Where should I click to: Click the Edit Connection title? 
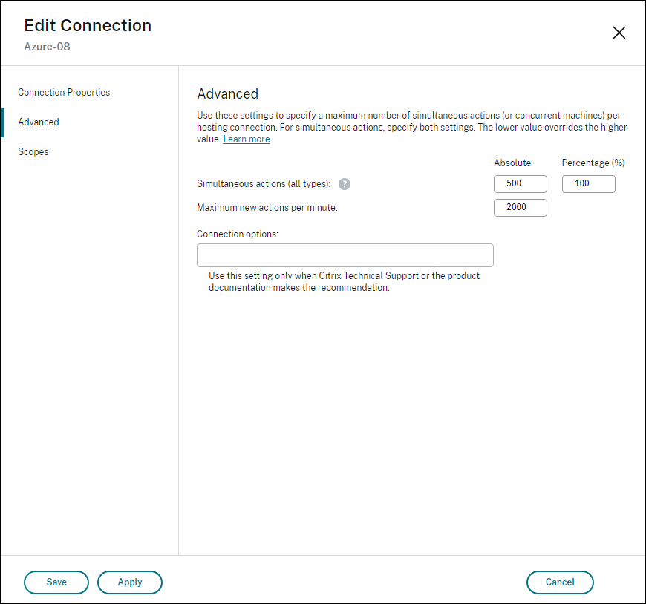tap(87, 25)
